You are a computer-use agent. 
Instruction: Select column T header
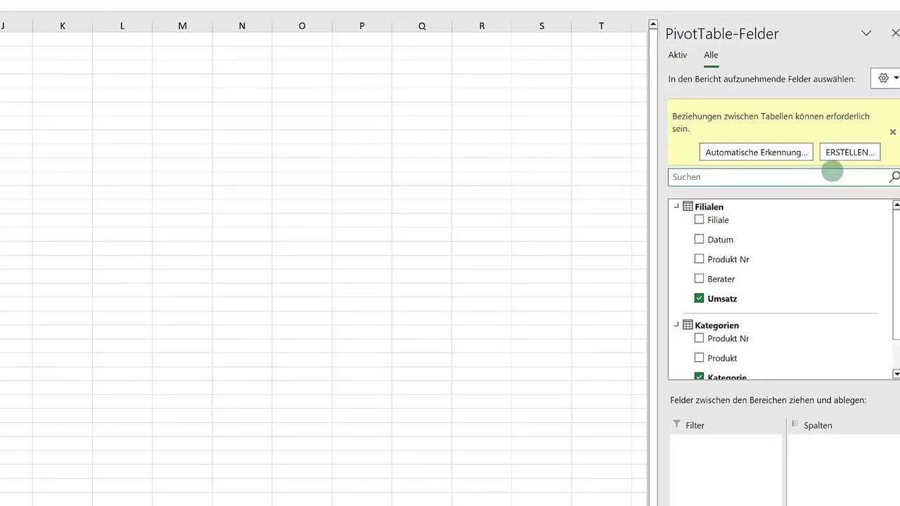tap(601, 26)
